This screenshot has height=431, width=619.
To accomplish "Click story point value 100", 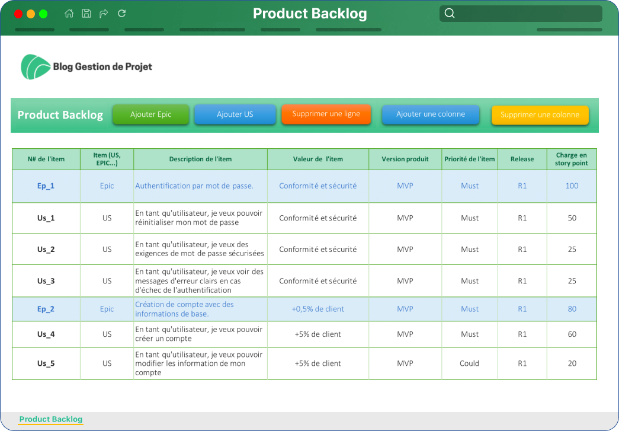I will click(x=572, y=186).
